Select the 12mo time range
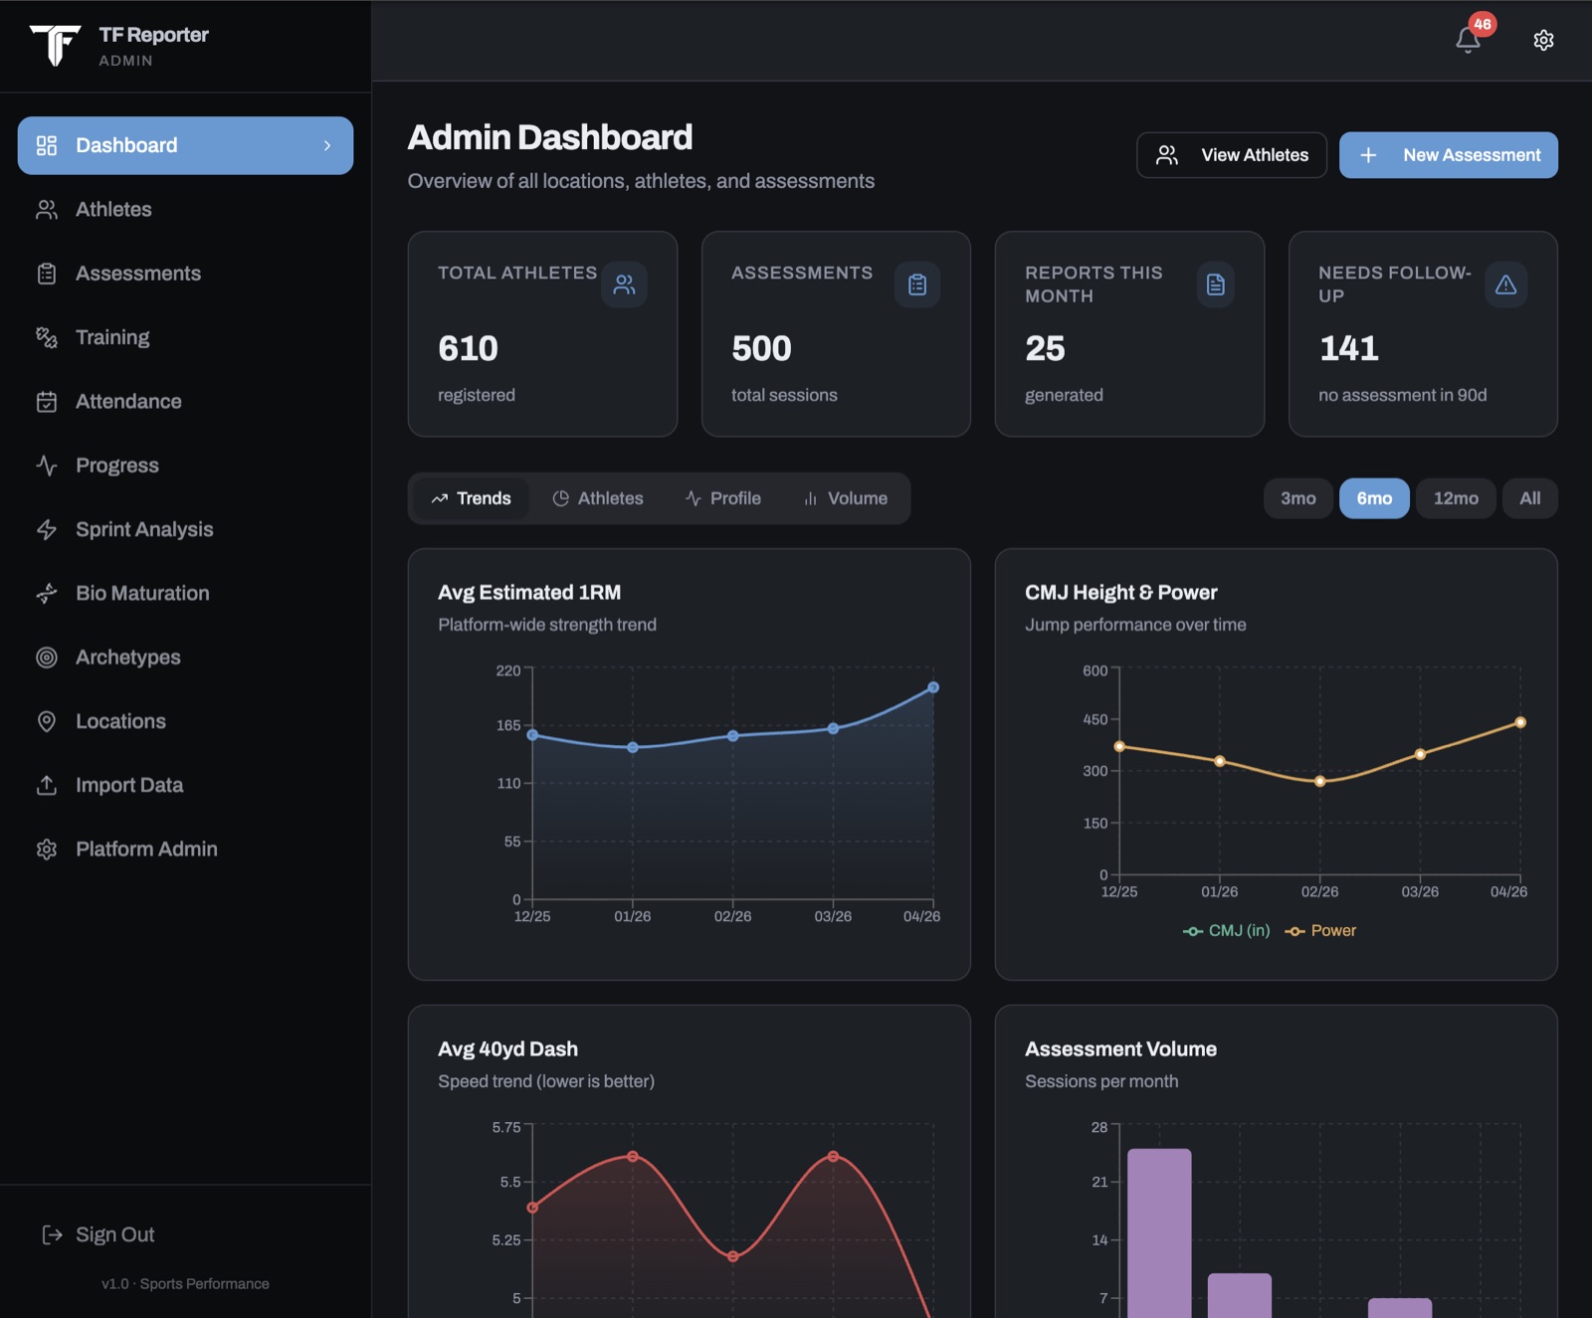 click(x=1456, y=498)
